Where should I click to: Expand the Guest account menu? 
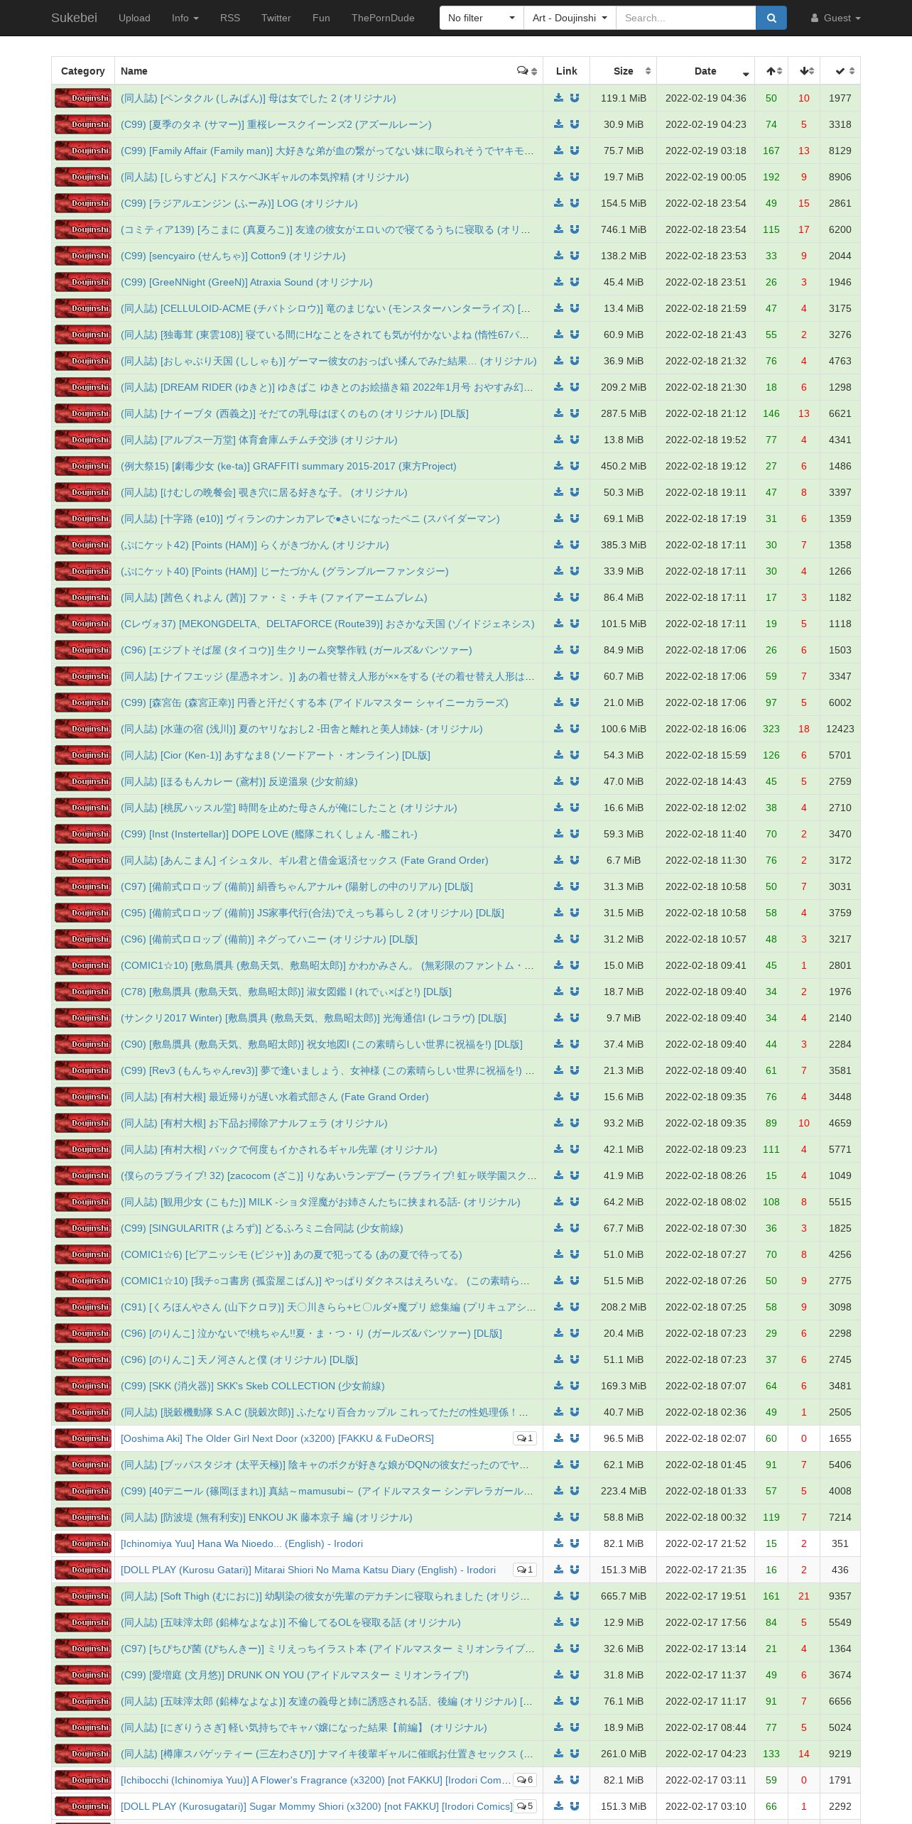[x=835, y=18]
